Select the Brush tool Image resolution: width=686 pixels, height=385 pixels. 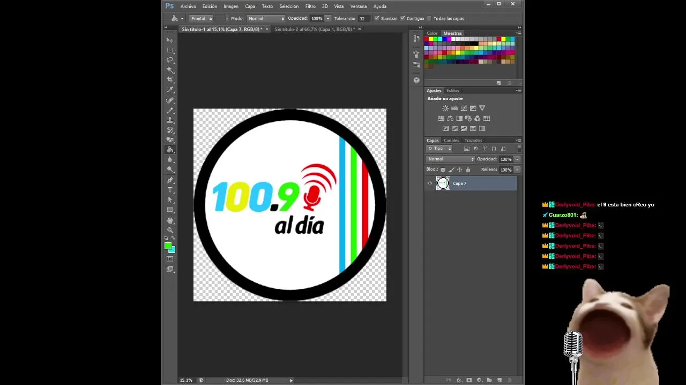(x=170, y=110)
